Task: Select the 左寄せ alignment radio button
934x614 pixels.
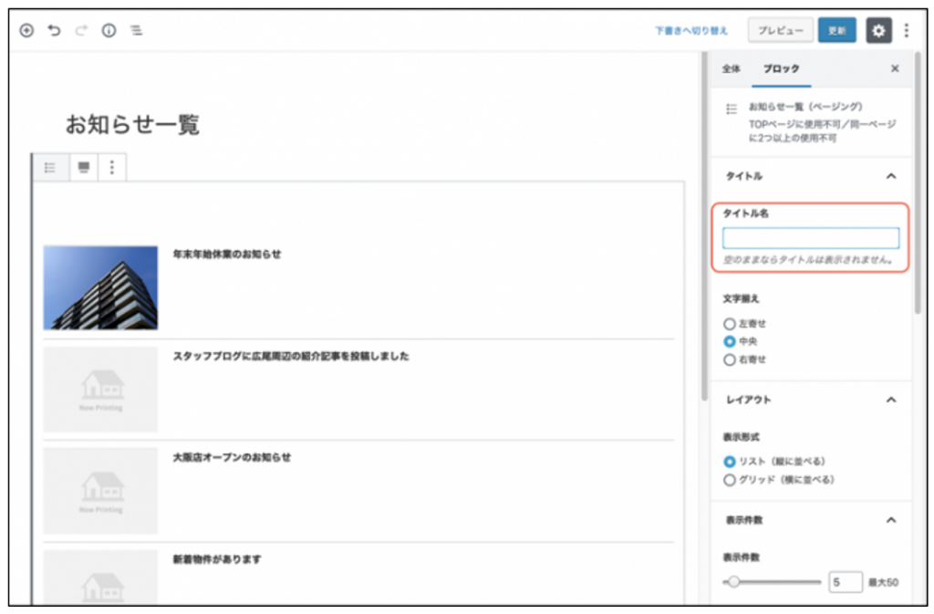Action: 729,323
